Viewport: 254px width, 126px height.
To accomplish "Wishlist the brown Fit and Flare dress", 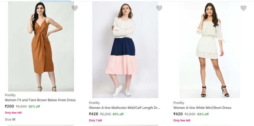I will (75, 8).
